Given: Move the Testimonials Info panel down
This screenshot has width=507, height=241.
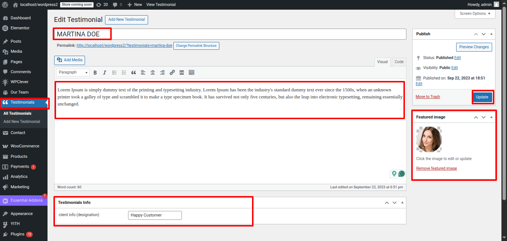Looking at the screenshot, I should pyautogui.click(x=395, y=203).
